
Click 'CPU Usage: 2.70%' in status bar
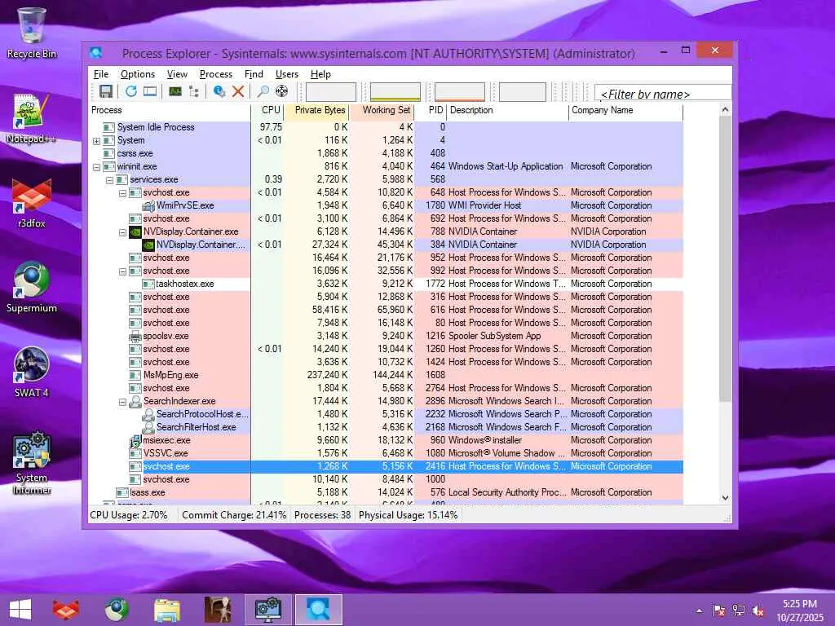129,515
